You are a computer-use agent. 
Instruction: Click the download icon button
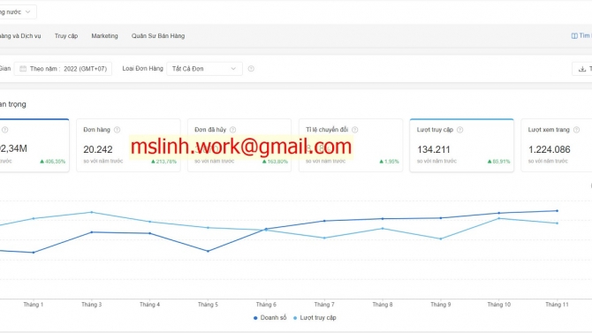pyautogui.click(x=582, y=69)
